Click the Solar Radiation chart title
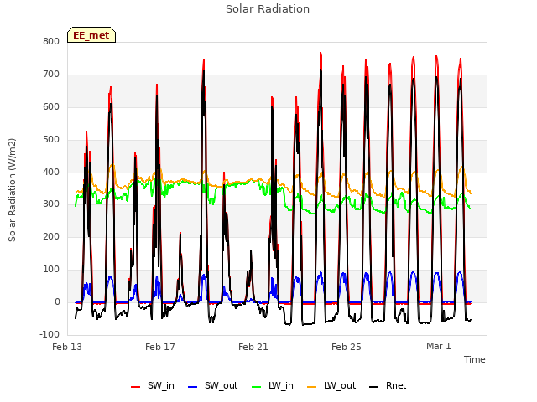The image size is (537, 402). coord(268,9)
